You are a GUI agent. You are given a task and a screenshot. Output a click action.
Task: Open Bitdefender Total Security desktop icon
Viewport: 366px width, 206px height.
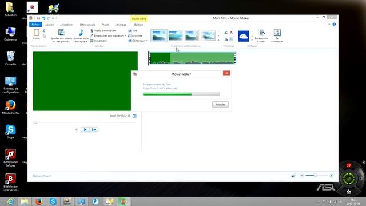[10, 182]
